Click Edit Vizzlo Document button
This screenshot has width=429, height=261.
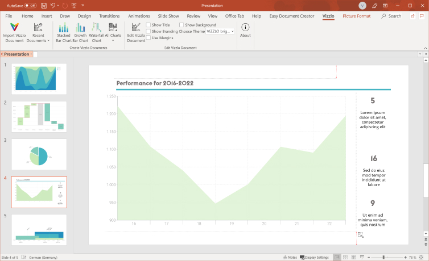pos(136,33)
